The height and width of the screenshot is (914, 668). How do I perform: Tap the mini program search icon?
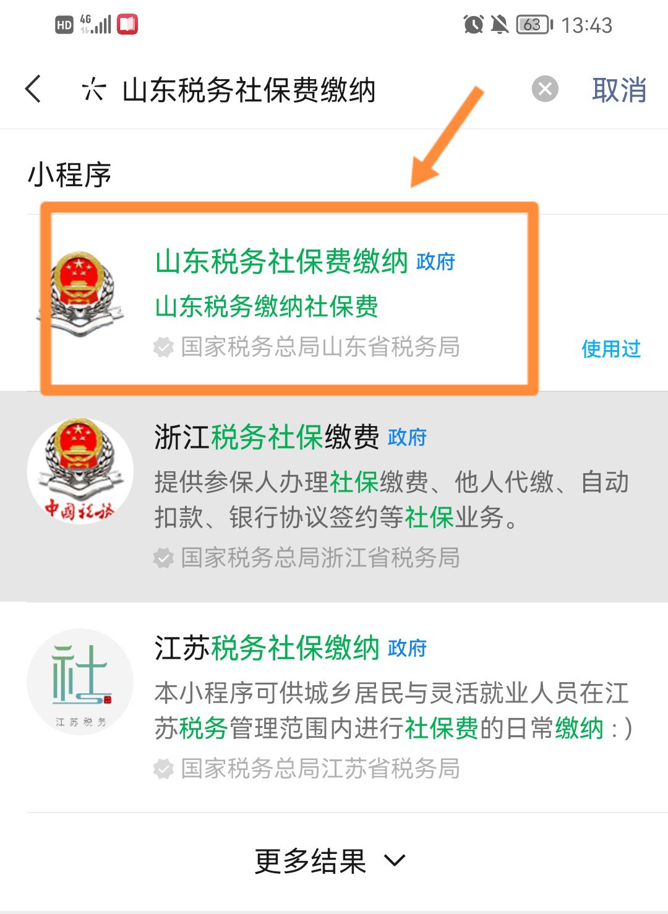pos(93,90)
